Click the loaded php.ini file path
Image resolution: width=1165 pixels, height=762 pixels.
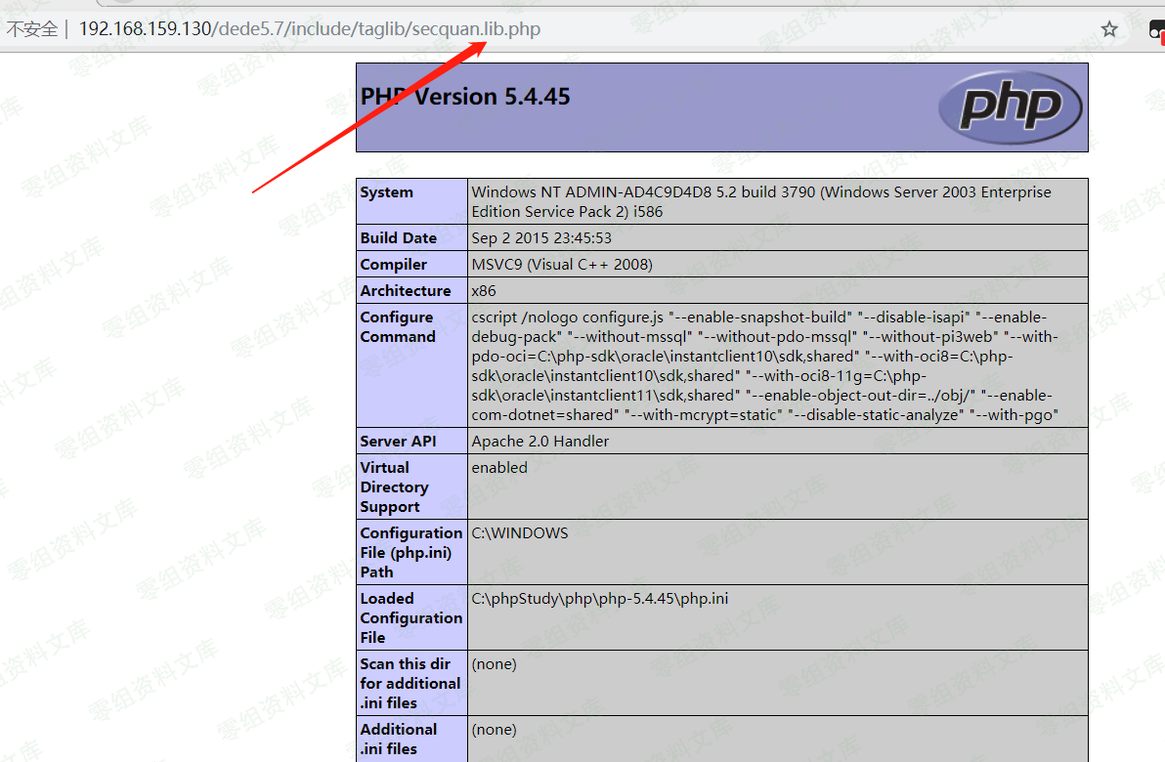pos(599,598)
